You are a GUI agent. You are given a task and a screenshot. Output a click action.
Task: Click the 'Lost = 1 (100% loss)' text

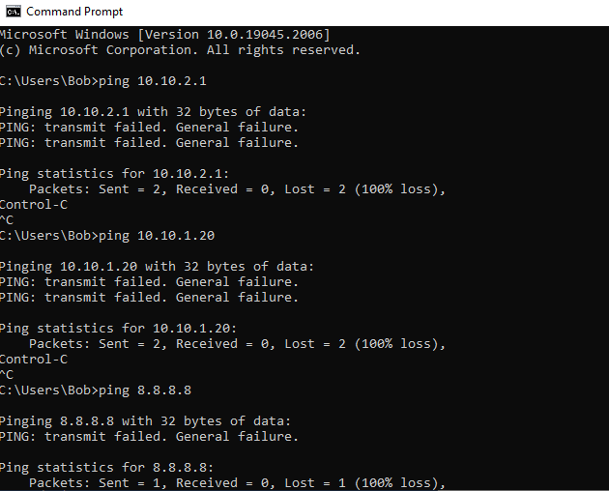(x=364, y=483)
